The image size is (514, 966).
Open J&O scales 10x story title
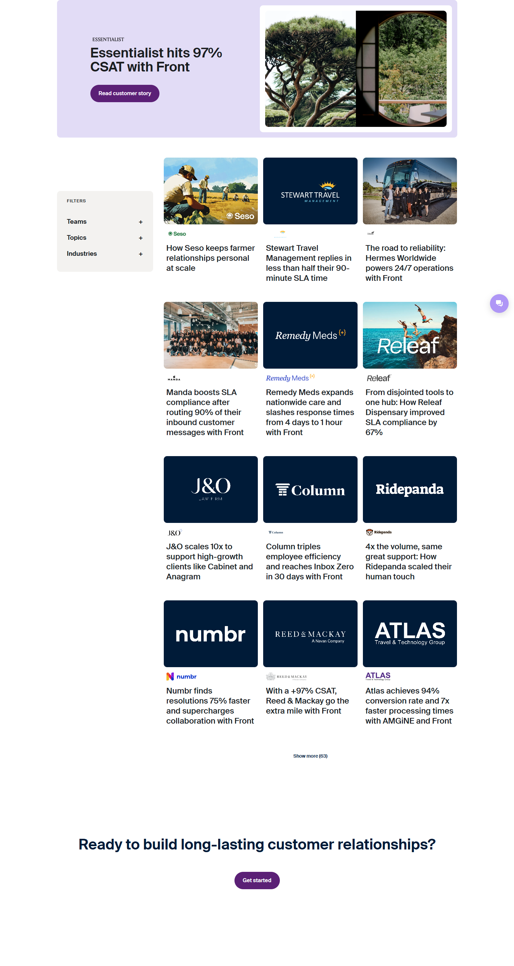tap(209, 561)
